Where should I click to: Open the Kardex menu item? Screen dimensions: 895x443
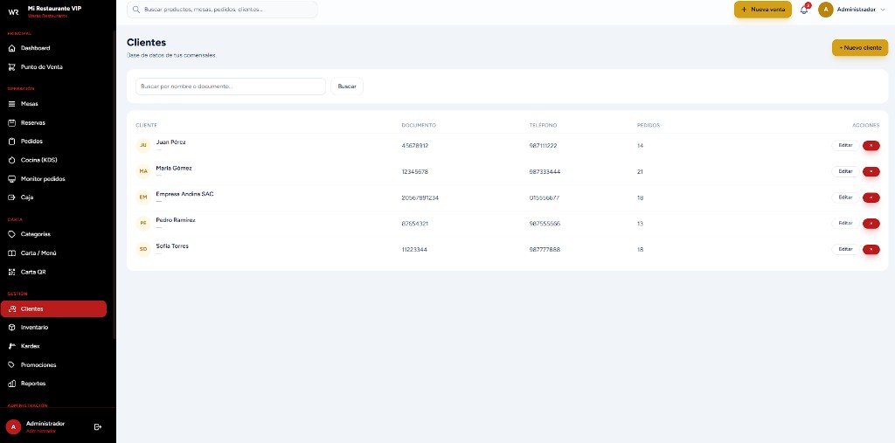(x=53, y=347)
